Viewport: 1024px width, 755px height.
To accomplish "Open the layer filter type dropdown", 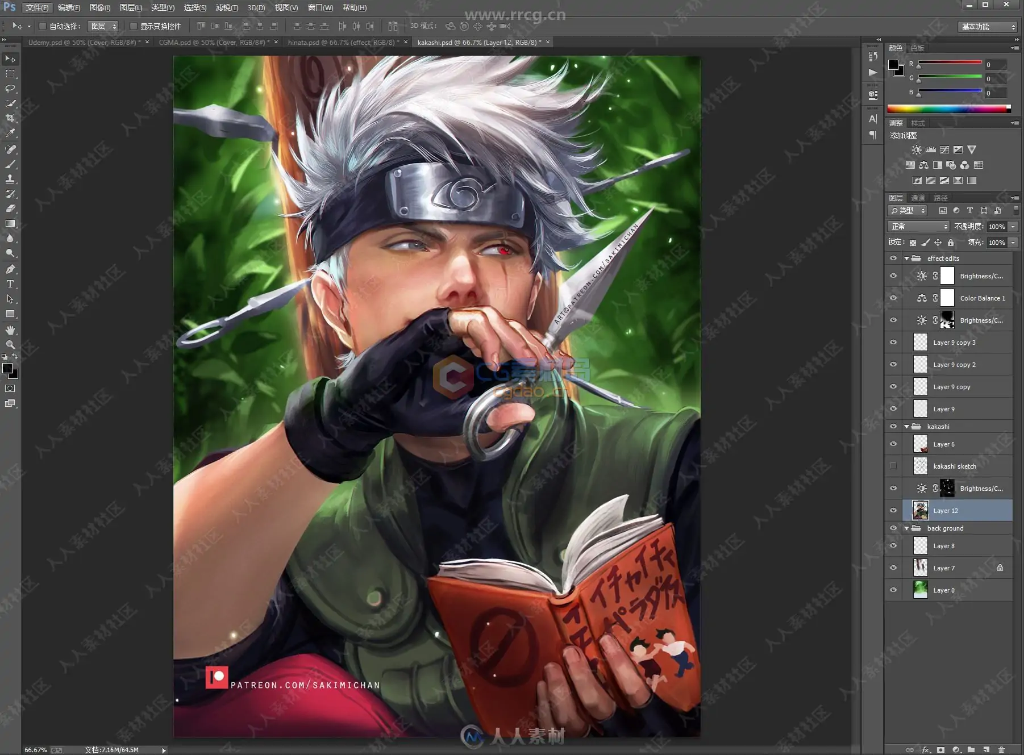I will tap(908, 211).
